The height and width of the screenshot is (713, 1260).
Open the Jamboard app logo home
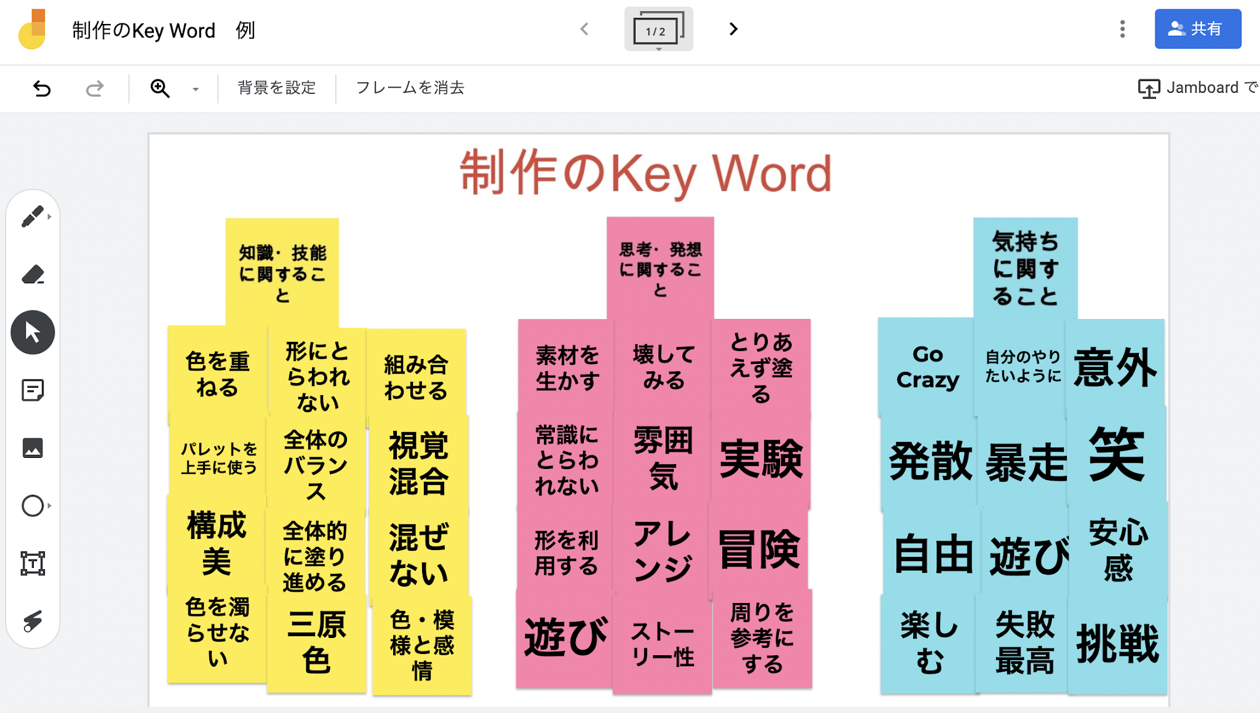click(x=33, y=29)
